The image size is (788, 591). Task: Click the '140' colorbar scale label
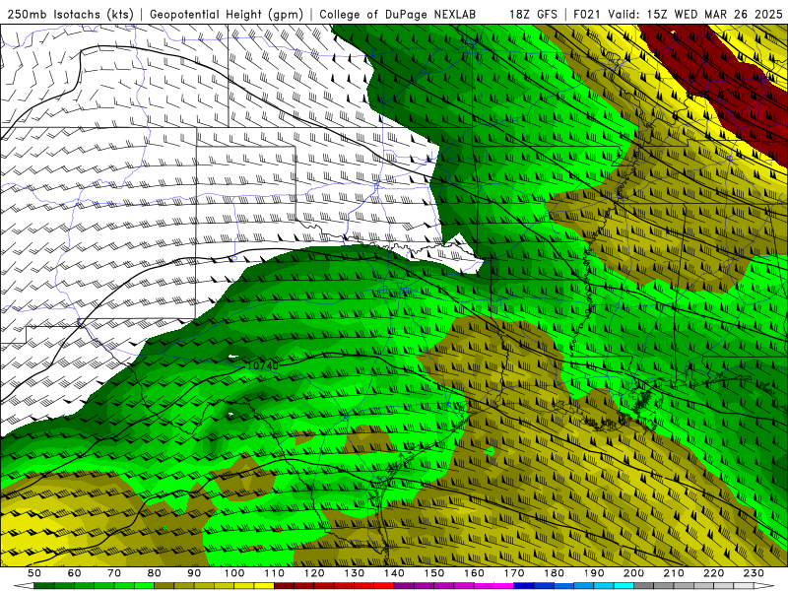tap(394, 573)
